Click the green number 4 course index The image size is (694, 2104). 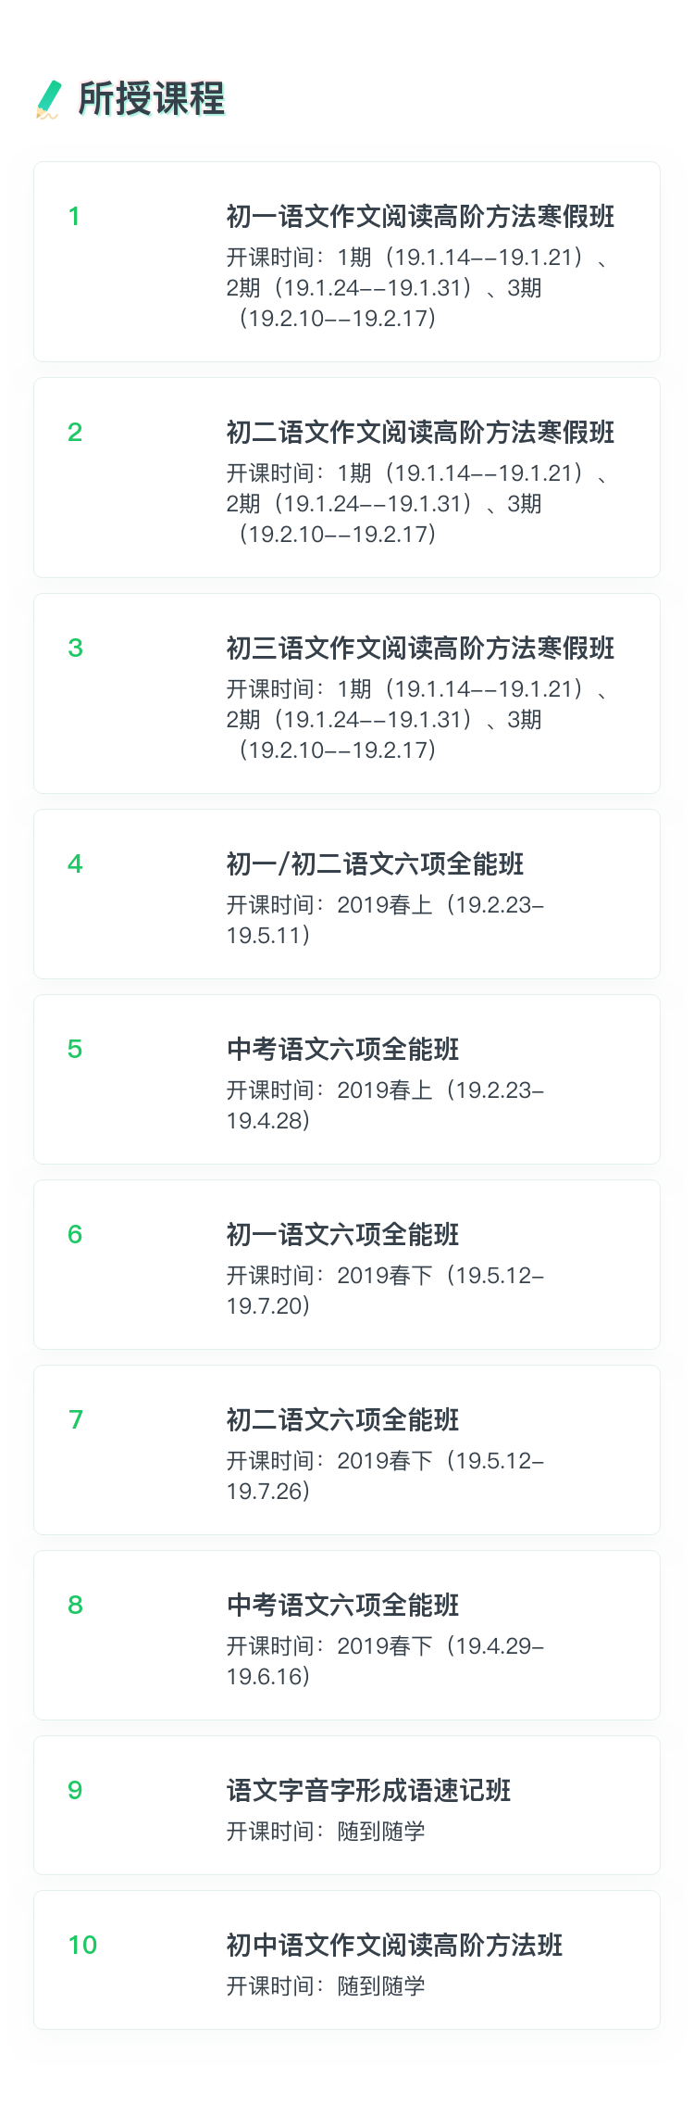click(x=75, y=864)
